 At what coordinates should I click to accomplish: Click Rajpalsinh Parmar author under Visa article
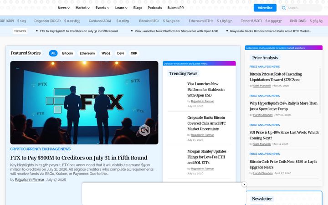[x=202, y=101]
